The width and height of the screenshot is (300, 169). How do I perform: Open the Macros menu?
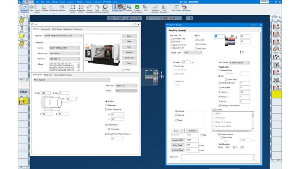tap(97, 2)
